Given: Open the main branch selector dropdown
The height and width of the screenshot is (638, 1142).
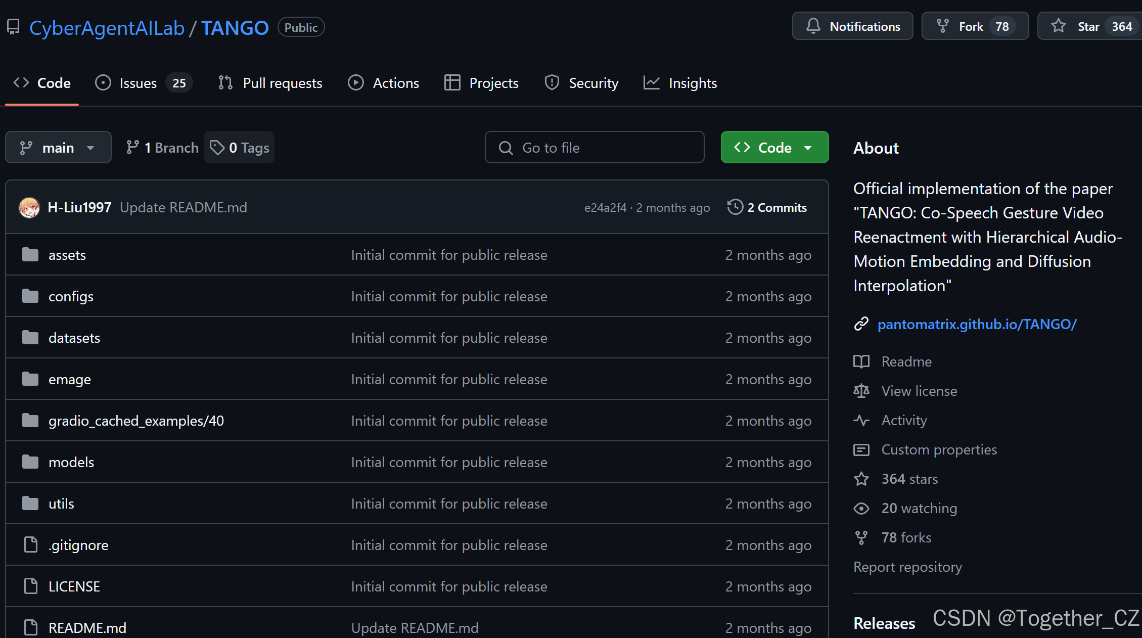Looking at the screenshot, I should tap(58, 147).
